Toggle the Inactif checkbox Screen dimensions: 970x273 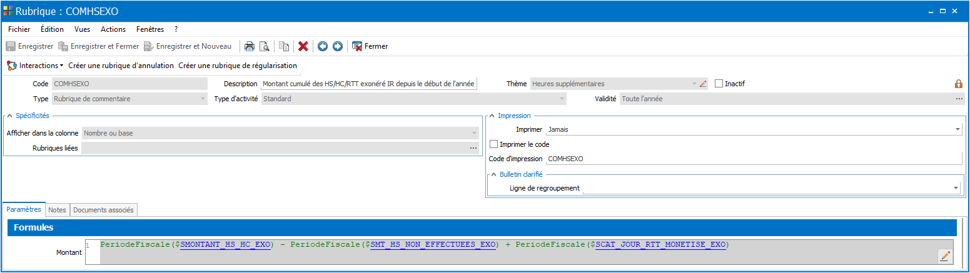point(719,84)
